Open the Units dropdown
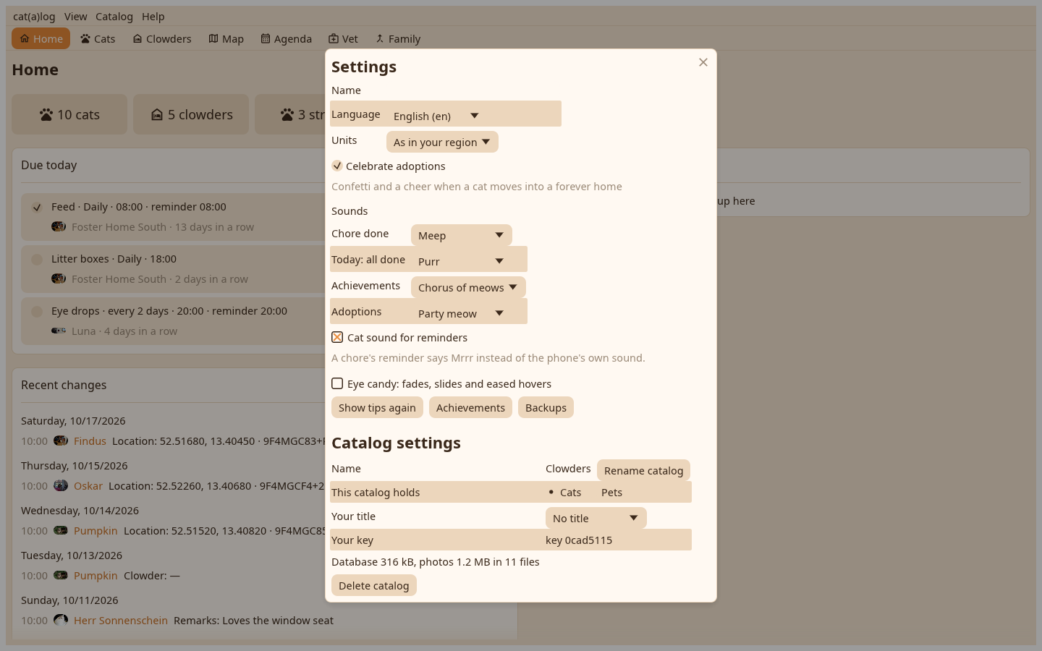 tap(442, 142)
